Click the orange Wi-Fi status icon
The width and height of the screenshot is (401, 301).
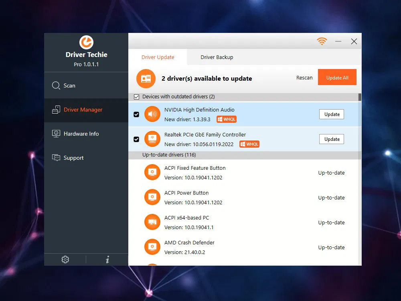pyautogui.click(x=322, y=41)
